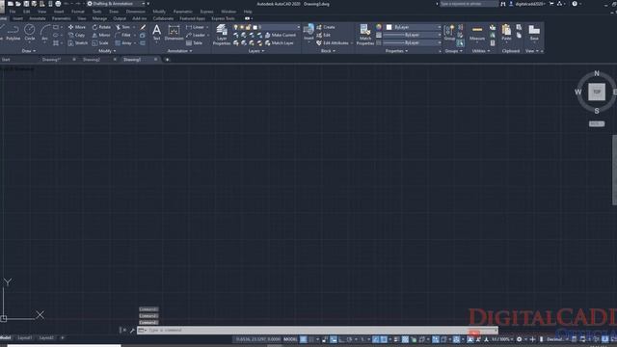Screen dimensions: 617x347
Task: Expand the Layers panel
Action: click(256, 51)
